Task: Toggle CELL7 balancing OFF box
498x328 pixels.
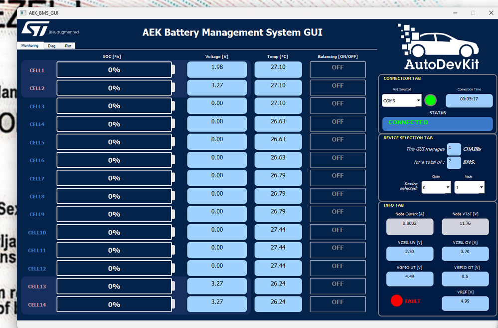Action: pyautogui.click(x=337, y=178)
